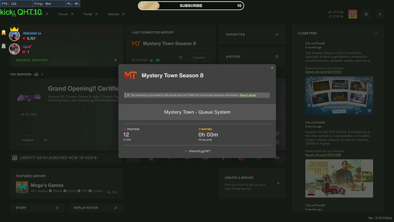394x222 pixels.
Task: Click the Replay Editor refresh icon
Action: [116, 208]
